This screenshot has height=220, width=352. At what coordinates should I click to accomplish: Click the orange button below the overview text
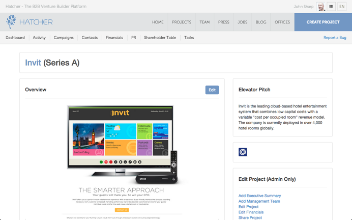122,210
